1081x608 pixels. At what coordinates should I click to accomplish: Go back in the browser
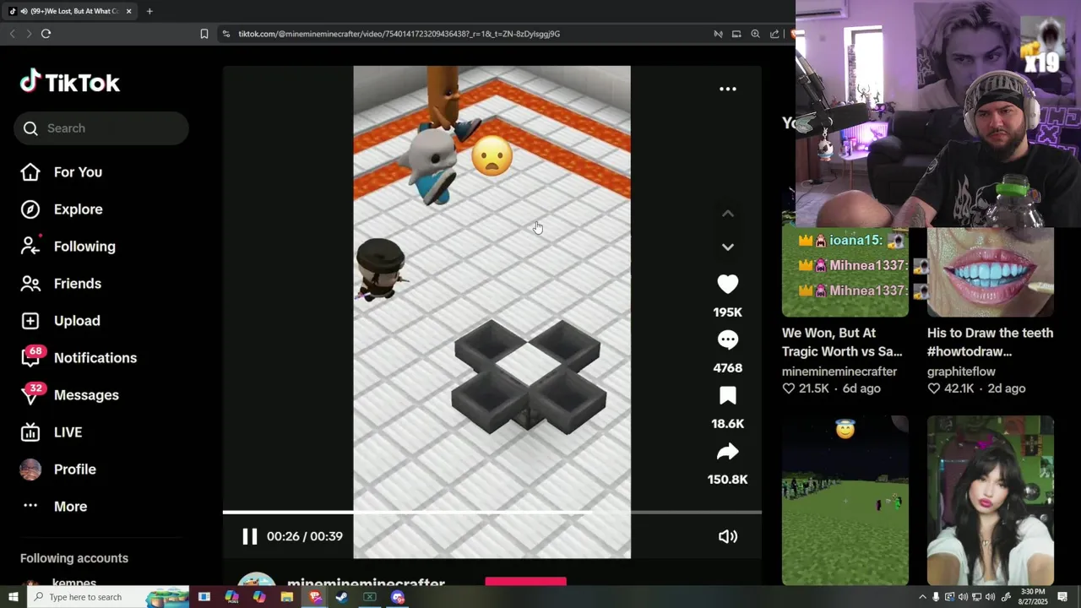pos(12,34)
